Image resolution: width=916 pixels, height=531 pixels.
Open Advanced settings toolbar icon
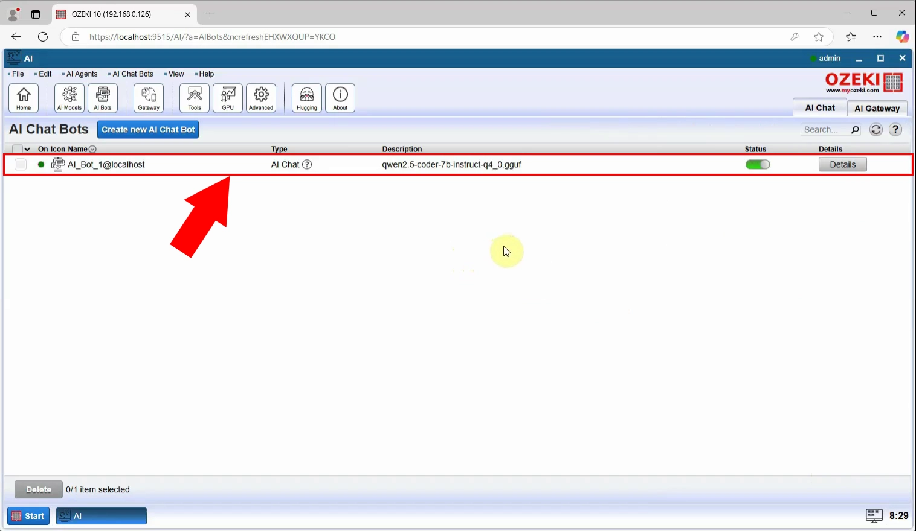coord(261,98)
